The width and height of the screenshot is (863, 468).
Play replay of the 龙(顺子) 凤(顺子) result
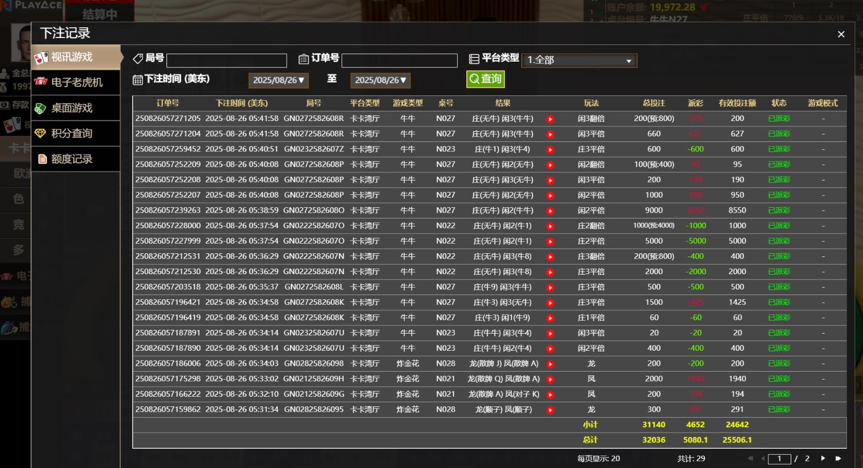click(x=550, y=410)
